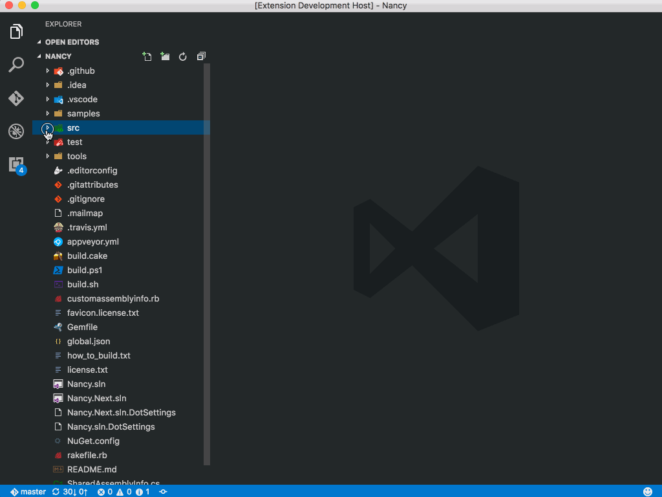Screen dimensions: 662x497
Task: Click the New Folder icon in Nancy header
Action: click(165, 56)
